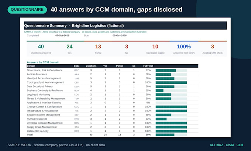
Task: Select 'Infrastructure & Virtualisation' row label
Action: (x=42, y=111)
